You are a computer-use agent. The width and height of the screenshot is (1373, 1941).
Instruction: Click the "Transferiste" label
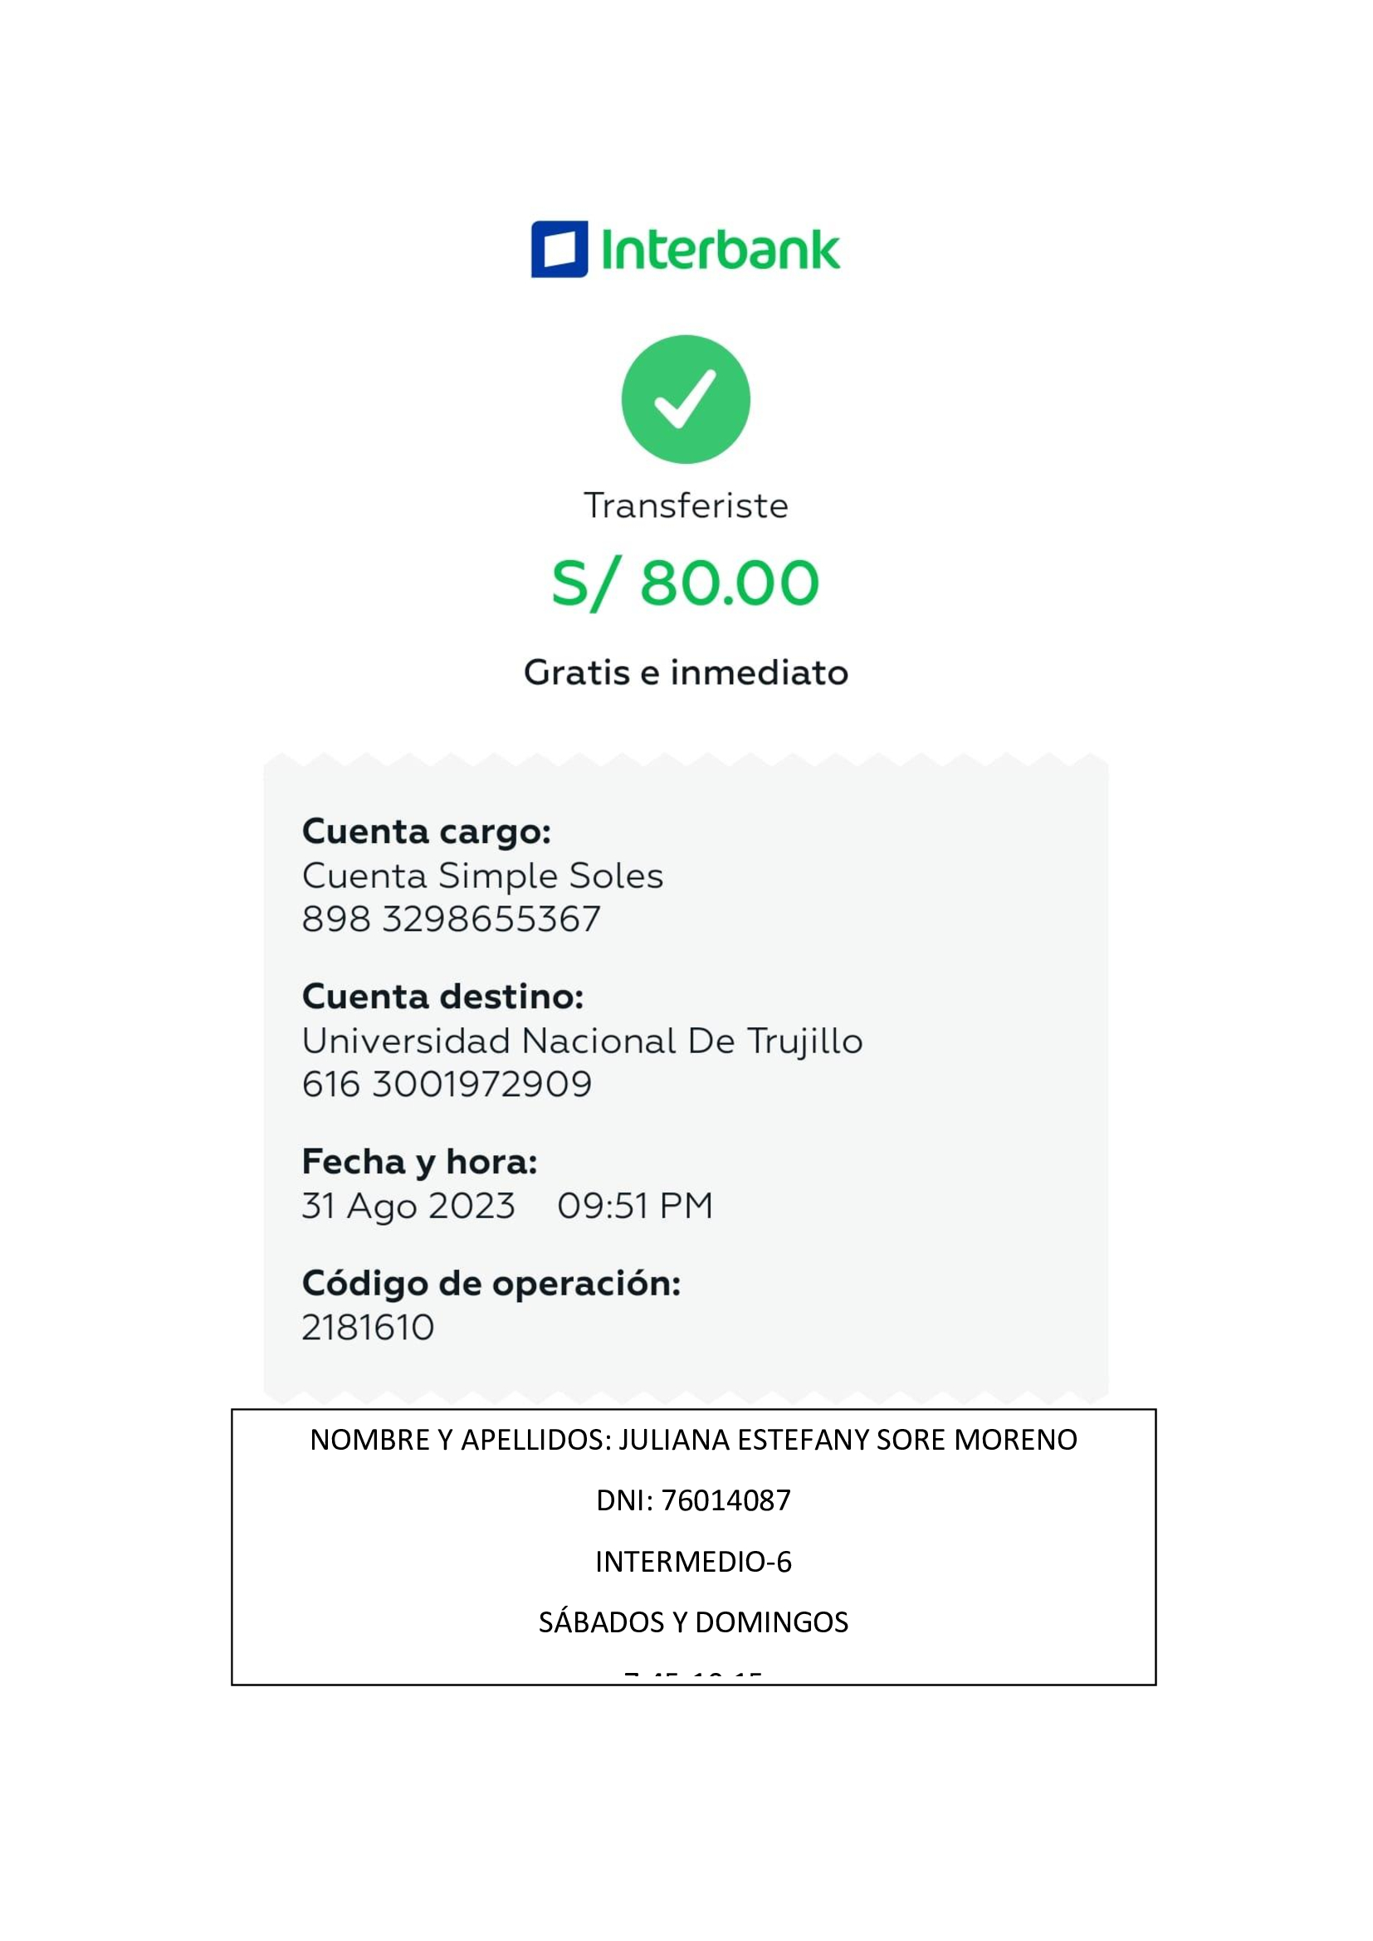(686, 505)
